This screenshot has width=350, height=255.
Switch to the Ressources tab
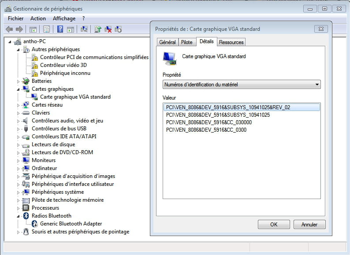[x=231, y=42]
